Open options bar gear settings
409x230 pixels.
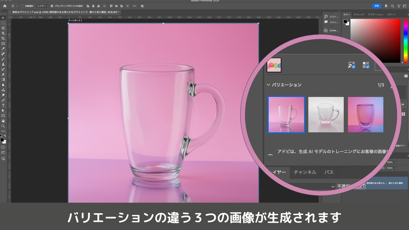pyautogui.click(x=142, y=6)
